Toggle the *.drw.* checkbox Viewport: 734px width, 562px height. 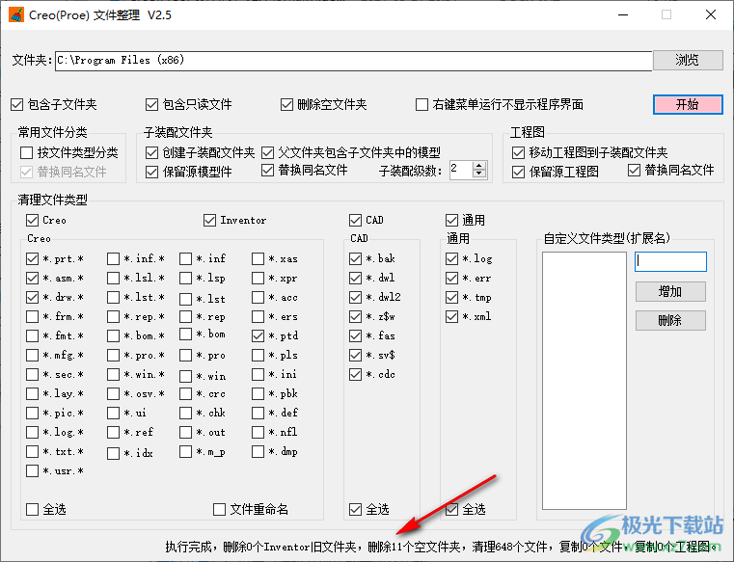(x=32, y=297)
